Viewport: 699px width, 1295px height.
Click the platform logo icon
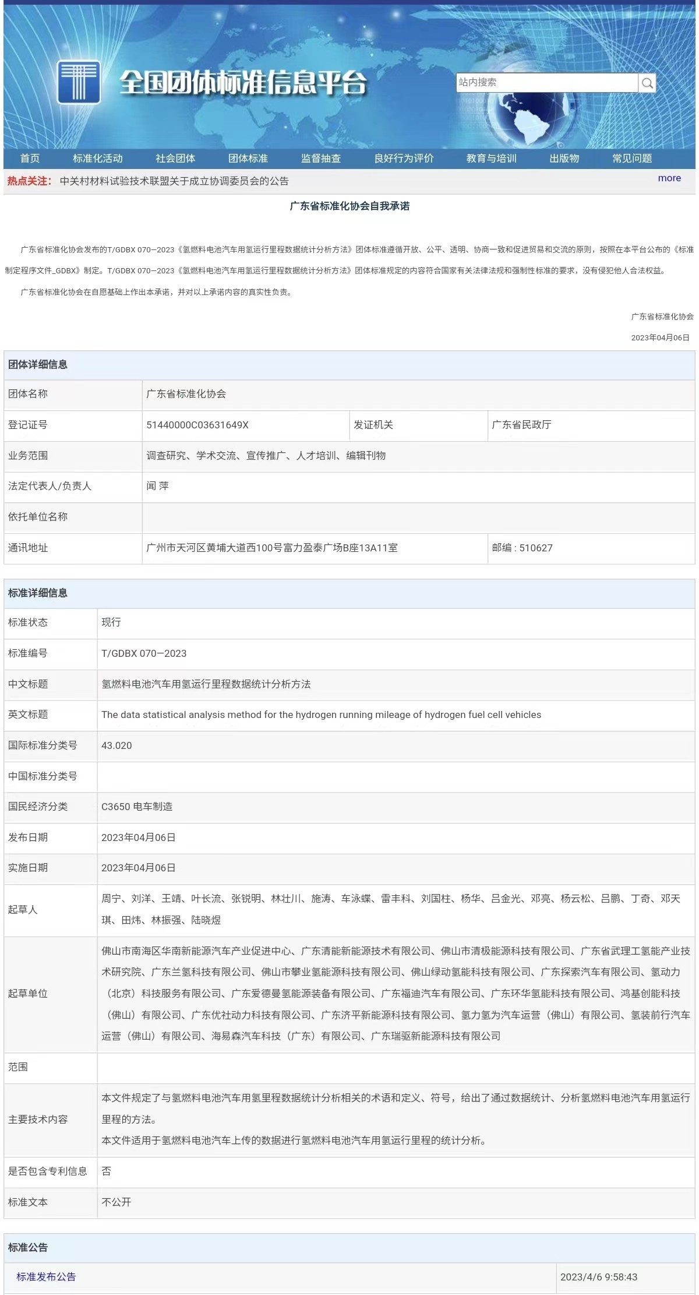point(79,83)
